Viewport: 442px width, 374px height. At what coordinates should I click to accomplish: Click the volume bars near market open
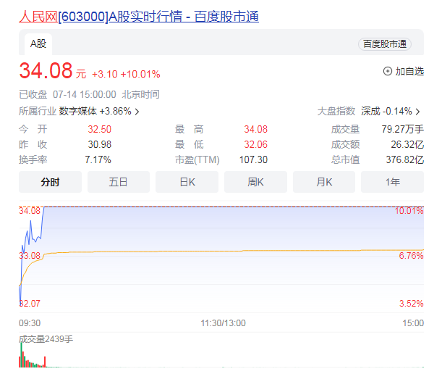[x=25, y=359]
